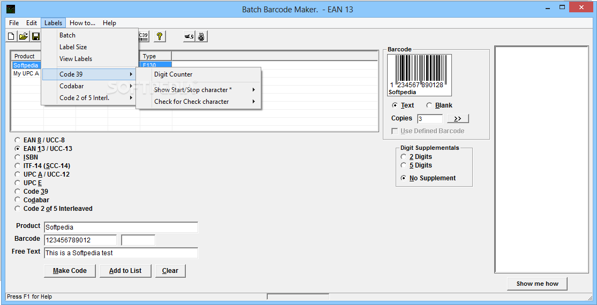Image resolution: width=597 pixels, height=305 pixels.
Task: Click the key registration toolbar icon
Action: pos(189,36)
